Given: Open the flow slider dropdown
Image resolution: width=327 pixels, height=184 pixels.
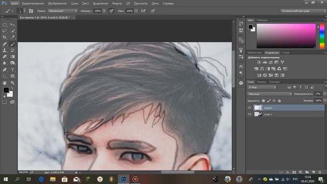Looking at the screenshot, I should point(136,11).
